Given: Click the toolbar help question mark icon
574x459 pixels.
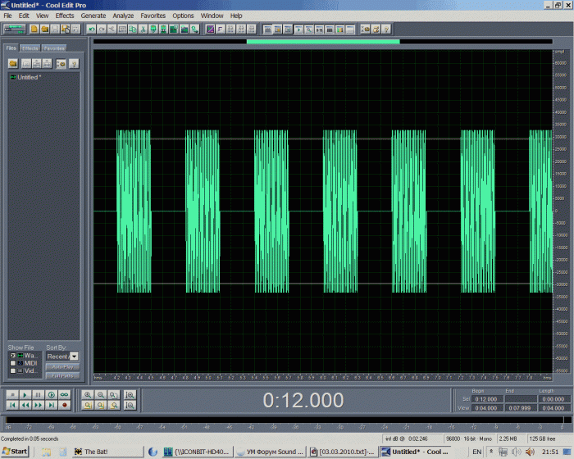Looking at the screenshot, I should point(386,29).
